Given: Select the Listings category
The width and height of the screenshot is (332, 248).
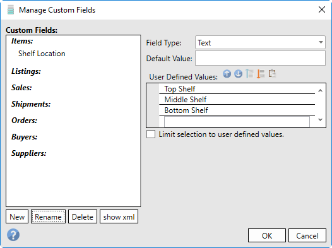Looking at the screenshot, I should click(x=26, y=71).
